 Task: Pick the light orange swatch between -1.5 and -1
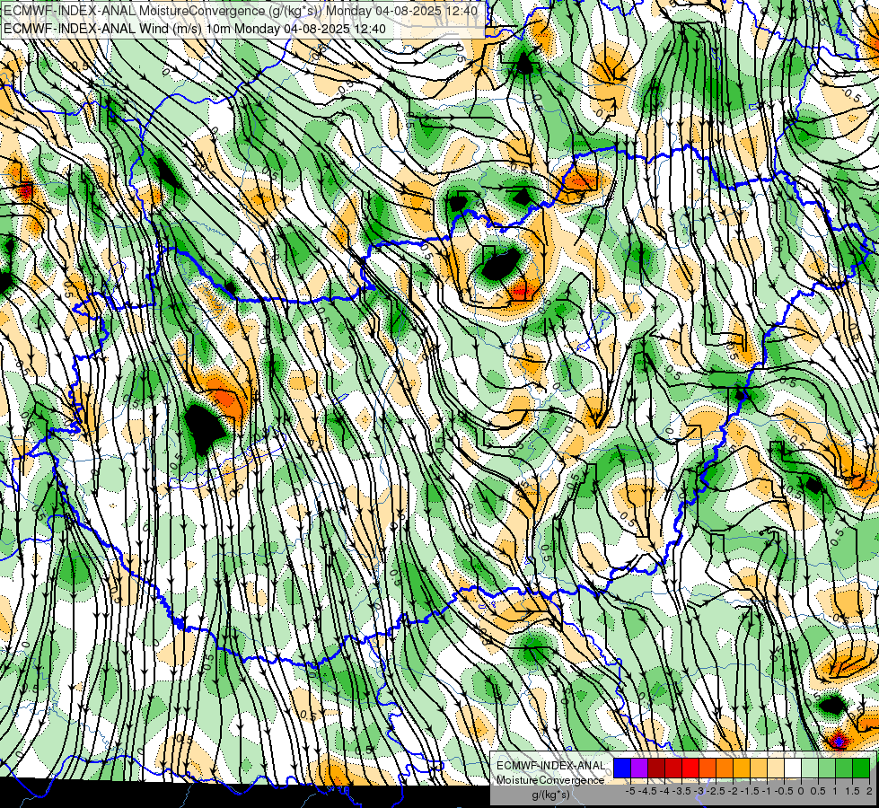point(759,768)
